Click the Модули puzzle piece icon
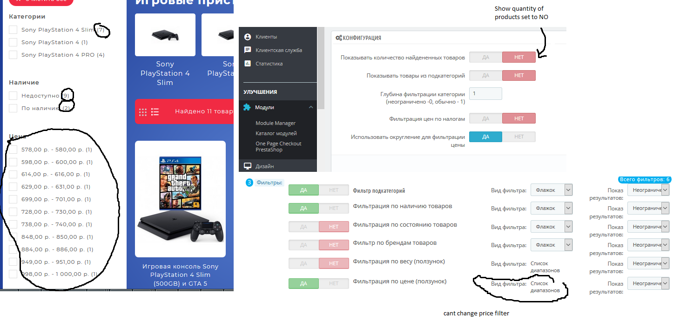 point(247,107)
